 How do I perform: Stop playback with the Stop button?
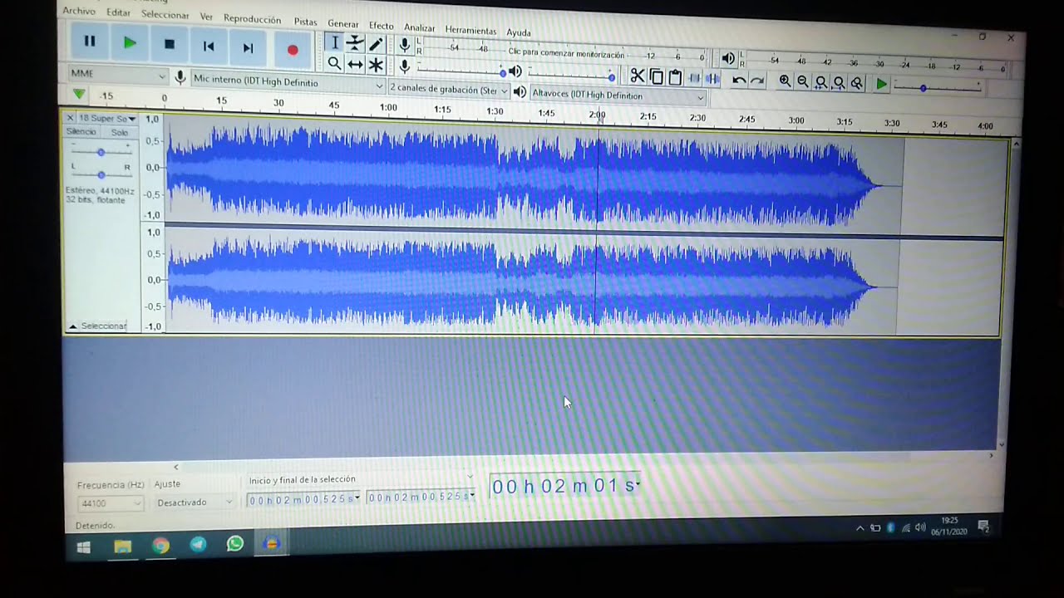pyautogui.click(x=170, y=45)
